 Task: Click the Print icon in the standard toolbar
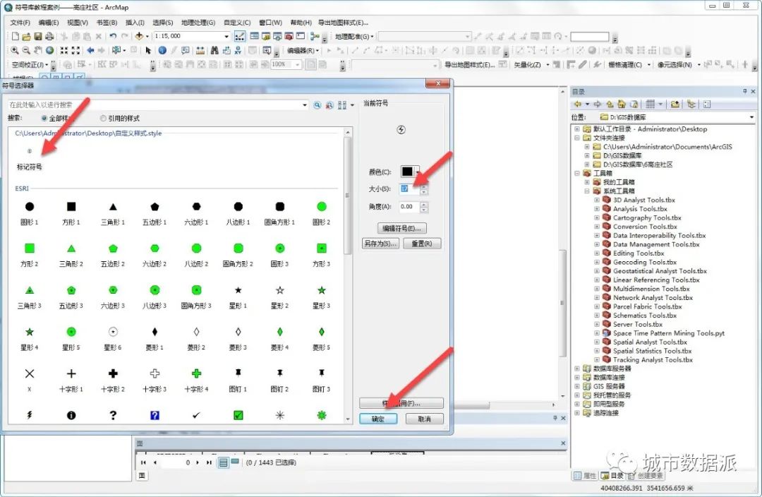point(49,36)
